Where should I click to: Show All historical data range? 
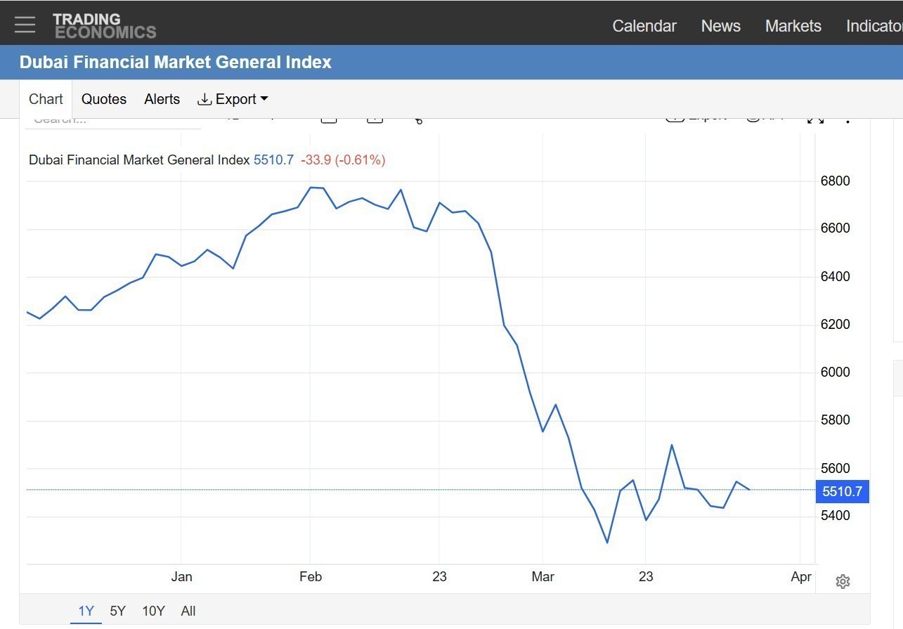[x=188, y=611]
